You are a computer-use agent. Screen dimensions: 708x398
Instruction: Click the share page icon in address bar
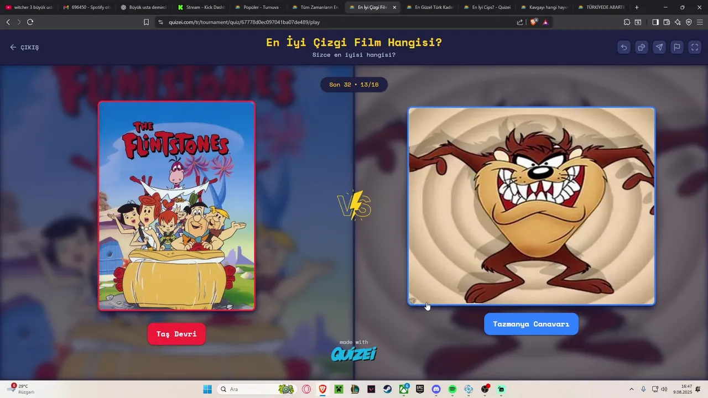click(x=520, y=22)
